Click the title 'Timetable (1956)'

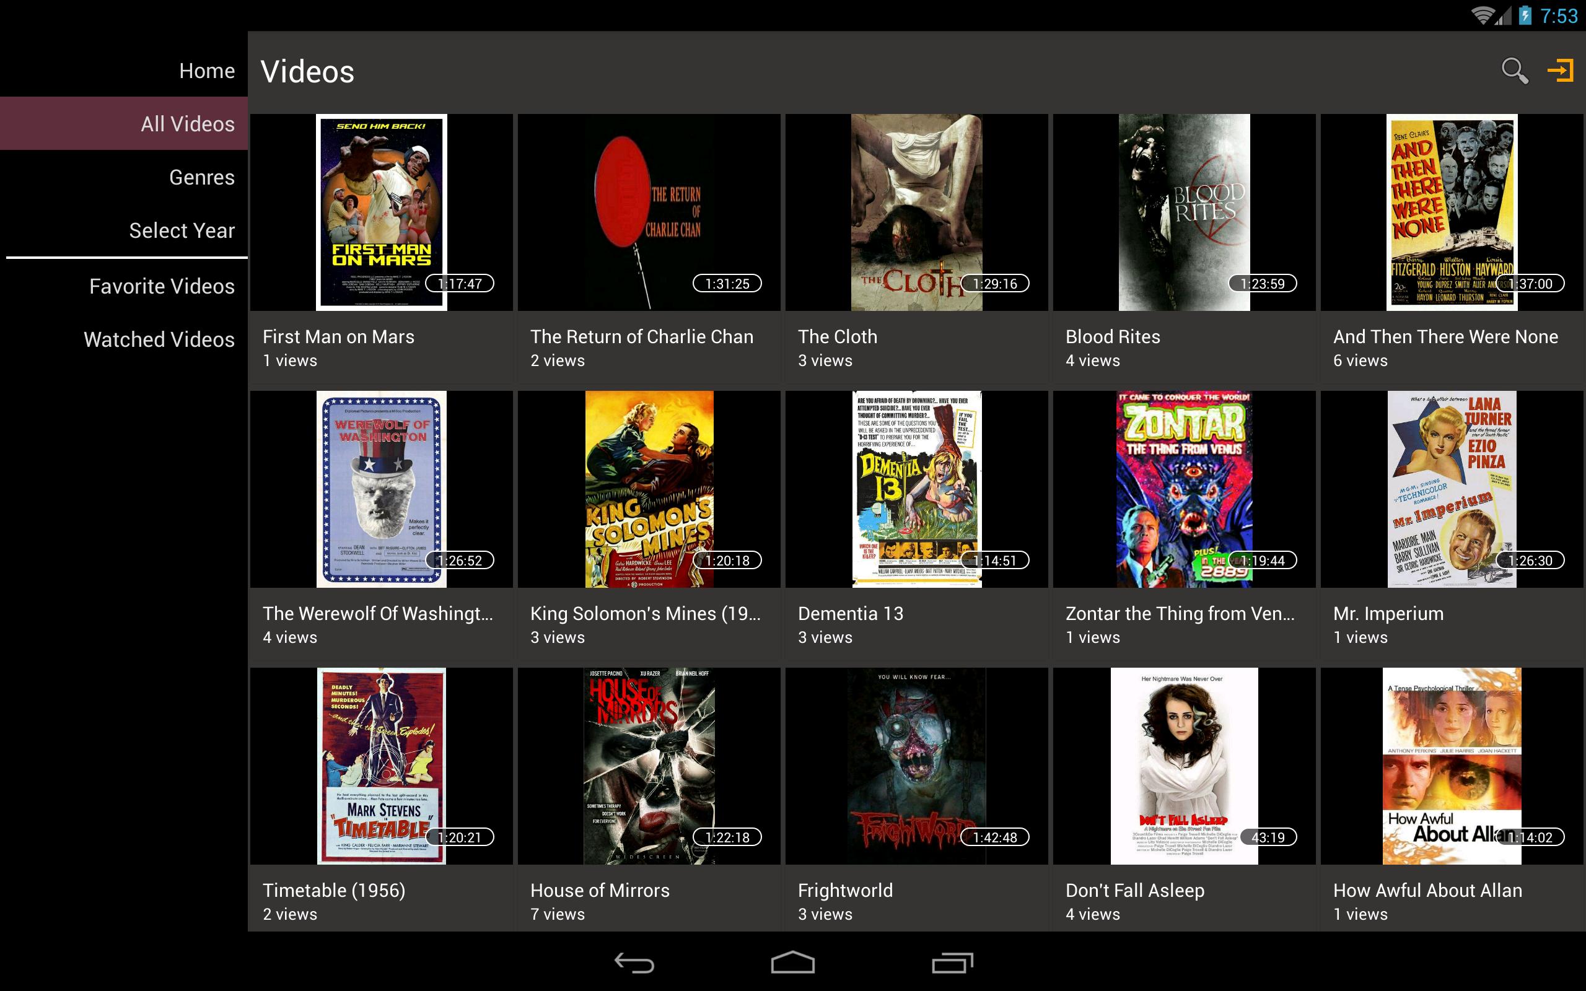click(x=333, y=890)
